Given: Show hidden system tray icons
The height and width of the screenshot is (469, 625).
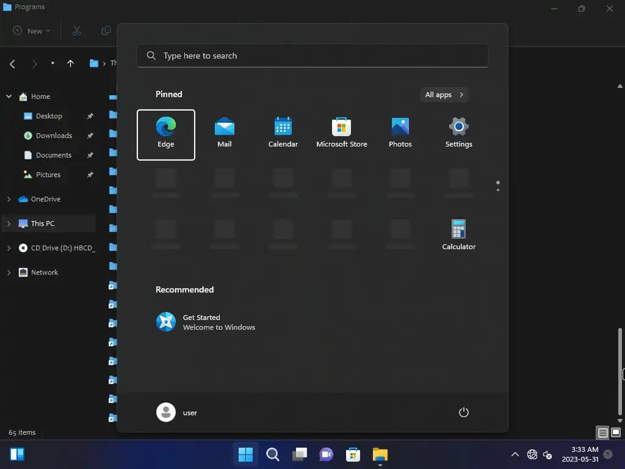Looking at the screenshot, I should click(x=515, y=454).
